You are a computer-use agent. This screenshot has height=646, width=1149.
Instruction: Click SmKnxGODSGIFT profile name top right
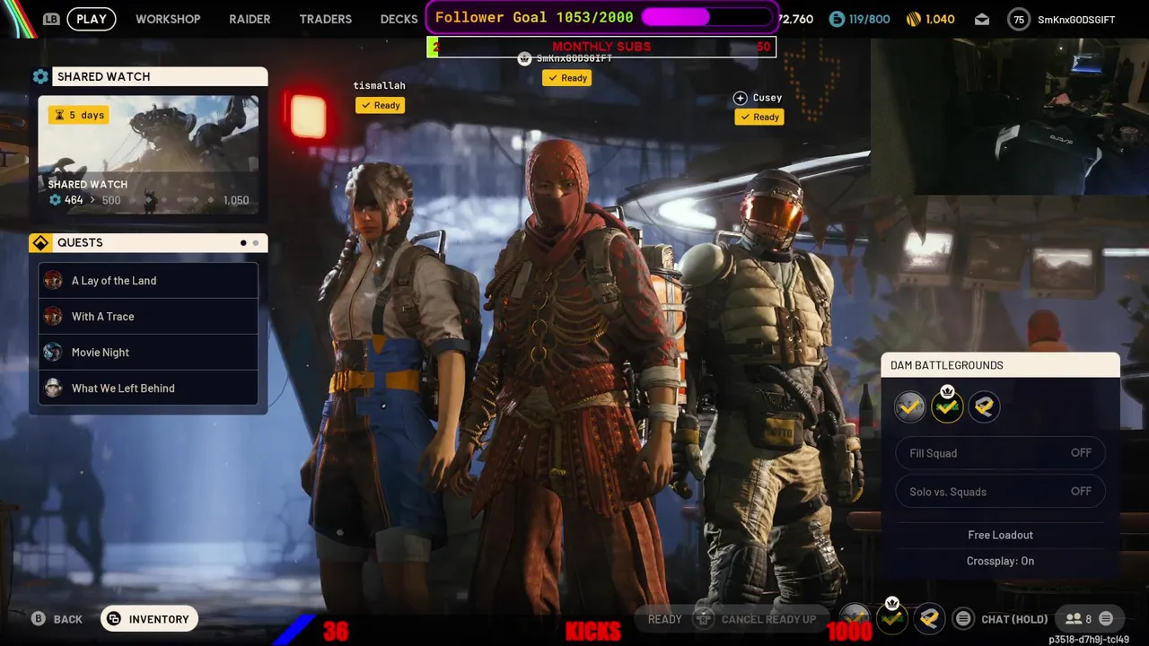click(x=1076, y=19)
